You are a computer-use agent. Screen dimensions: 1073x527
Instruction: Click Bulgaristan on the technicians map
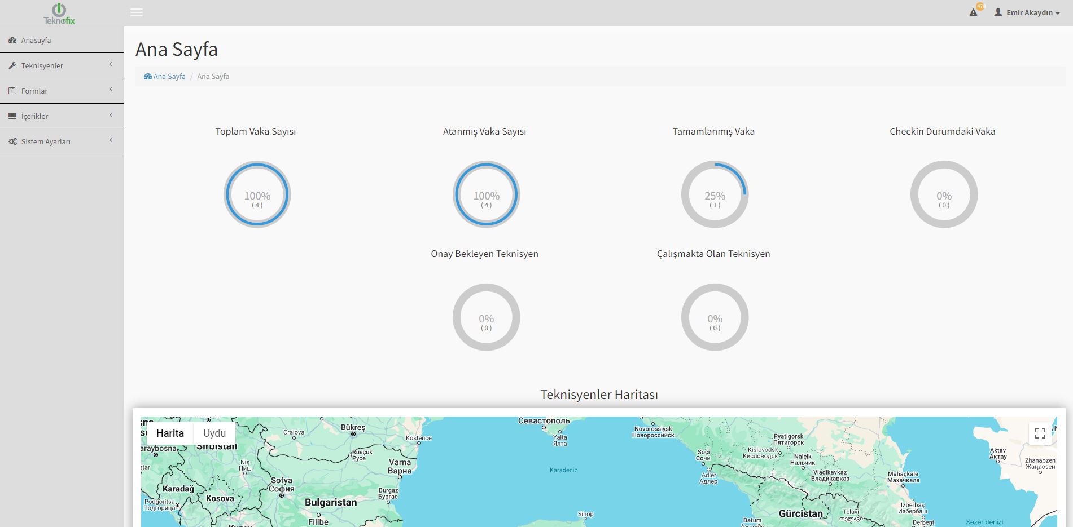click(x=331, y=502)
